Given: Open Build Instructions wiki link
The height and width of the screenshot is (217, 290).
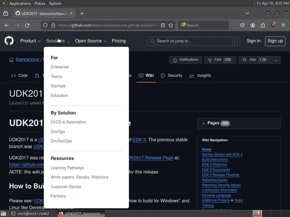Looking at the screenshot, I should (215, 160).
